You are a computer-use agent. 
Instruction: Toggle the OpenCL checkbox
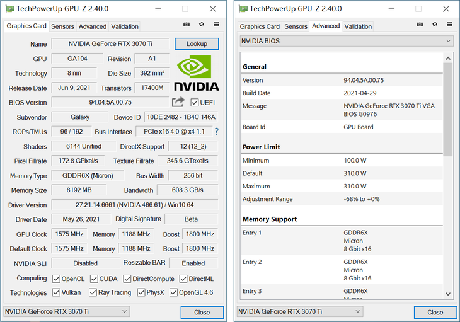pyautogui.click(x=56, y=279)
